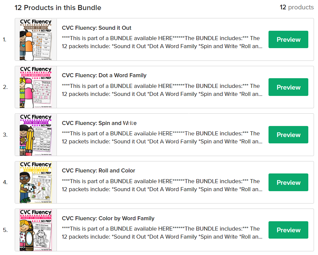Click the Roll and Color description text
This screenshot has width=318, height=255.
coord(161,185)
